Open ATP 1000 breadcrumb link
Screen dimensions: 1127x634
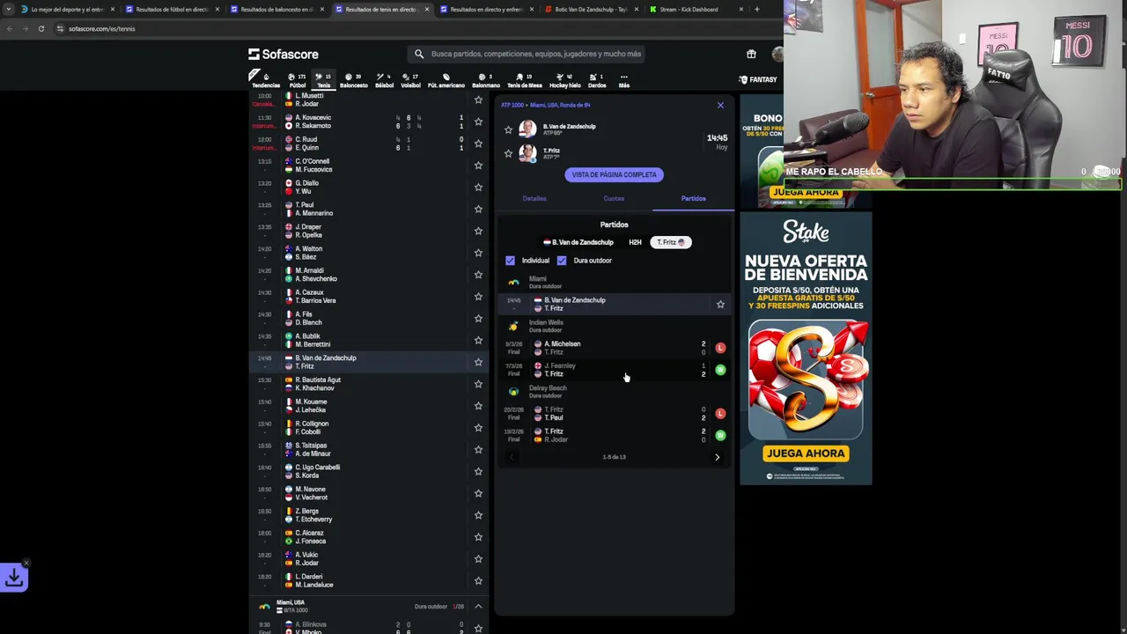[x=512, y=106]
